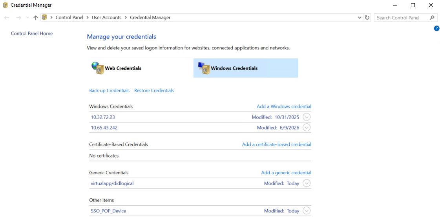The height and width of the screenshot is (223, 440).
Task: Add a generic credential
Action: click(x=286, y=173)
